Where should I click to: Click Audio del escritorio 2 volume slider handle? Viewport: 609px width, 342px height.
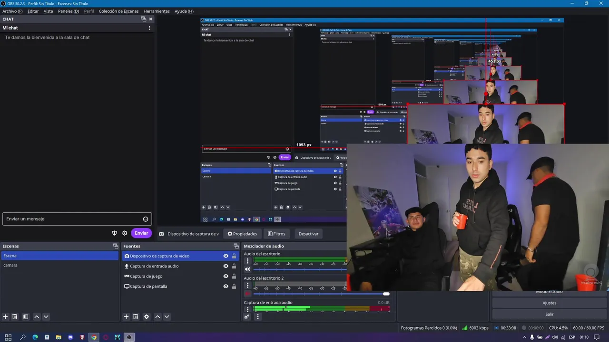[x=386, y=294]
